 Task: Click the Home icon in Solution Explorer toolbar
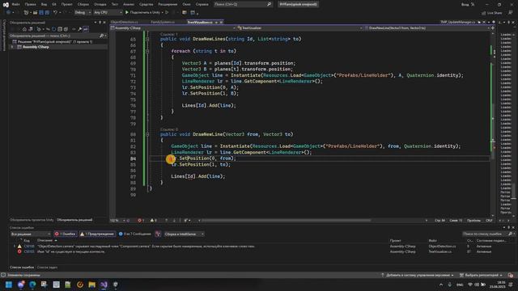(x=24, y=29)
